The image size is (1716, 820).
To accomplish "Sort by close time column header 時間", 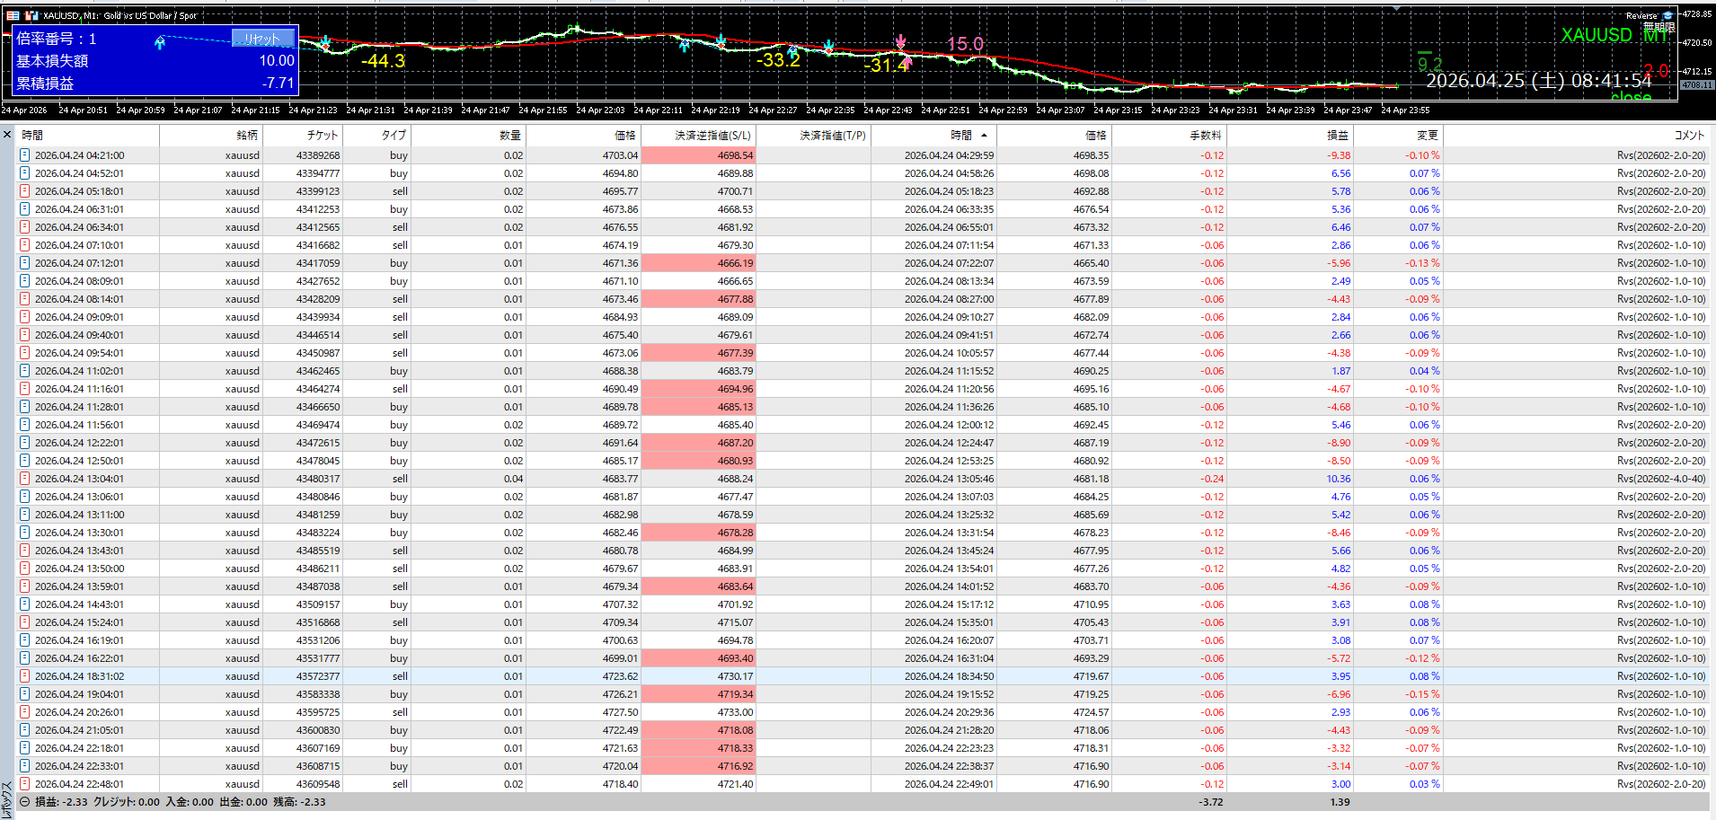I will click(961, 136).
